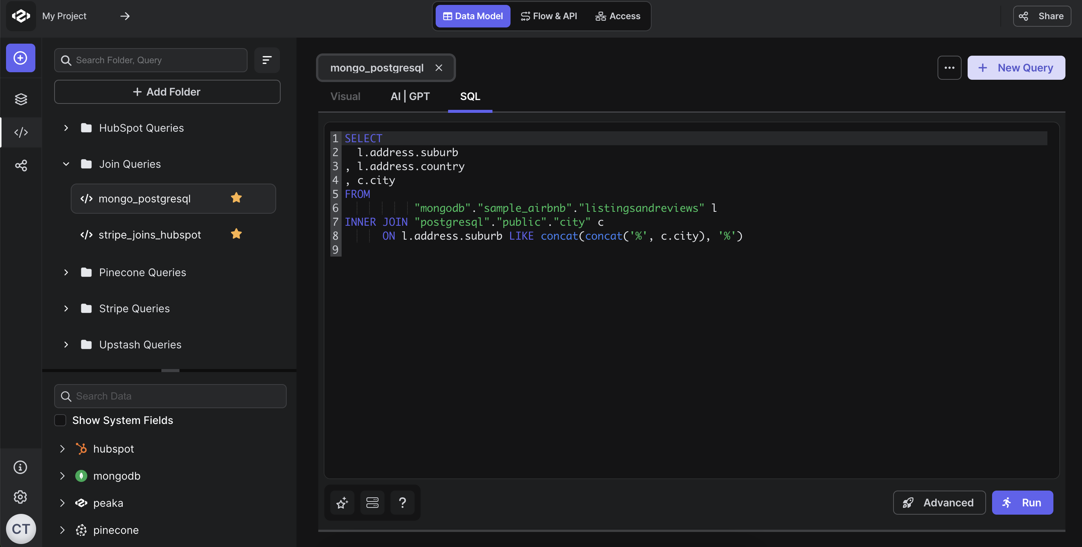The width and height of the screenshot is (1082, 547).
Task: Expand the pinecone data source chevron
Action: tap(62, 530)
